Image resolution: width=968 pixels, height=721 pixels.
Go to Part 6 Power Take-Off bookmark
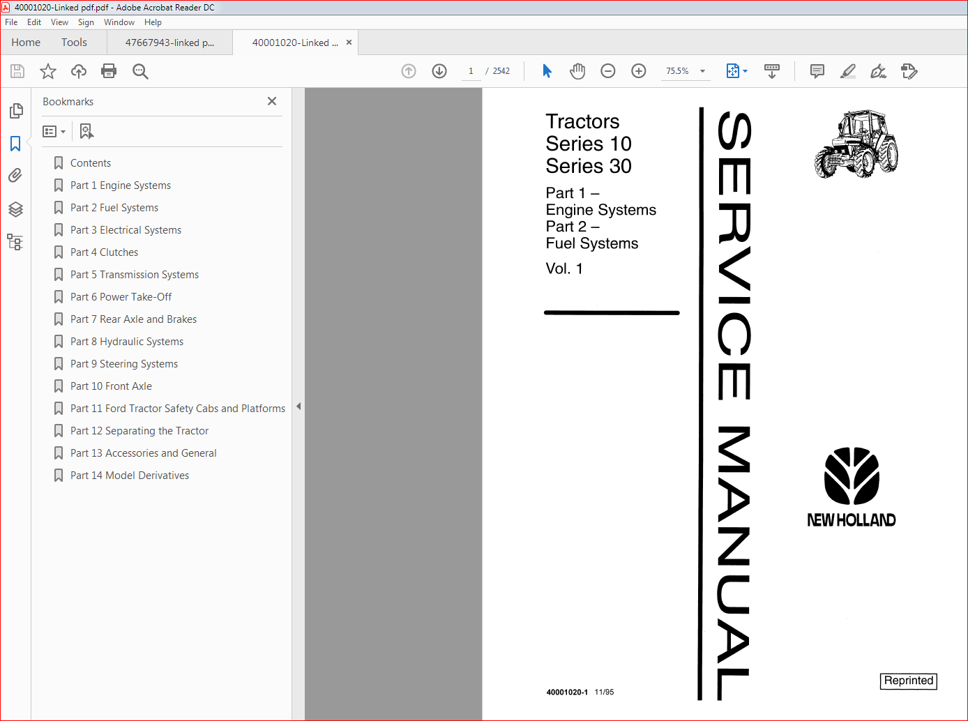point(121,297)
